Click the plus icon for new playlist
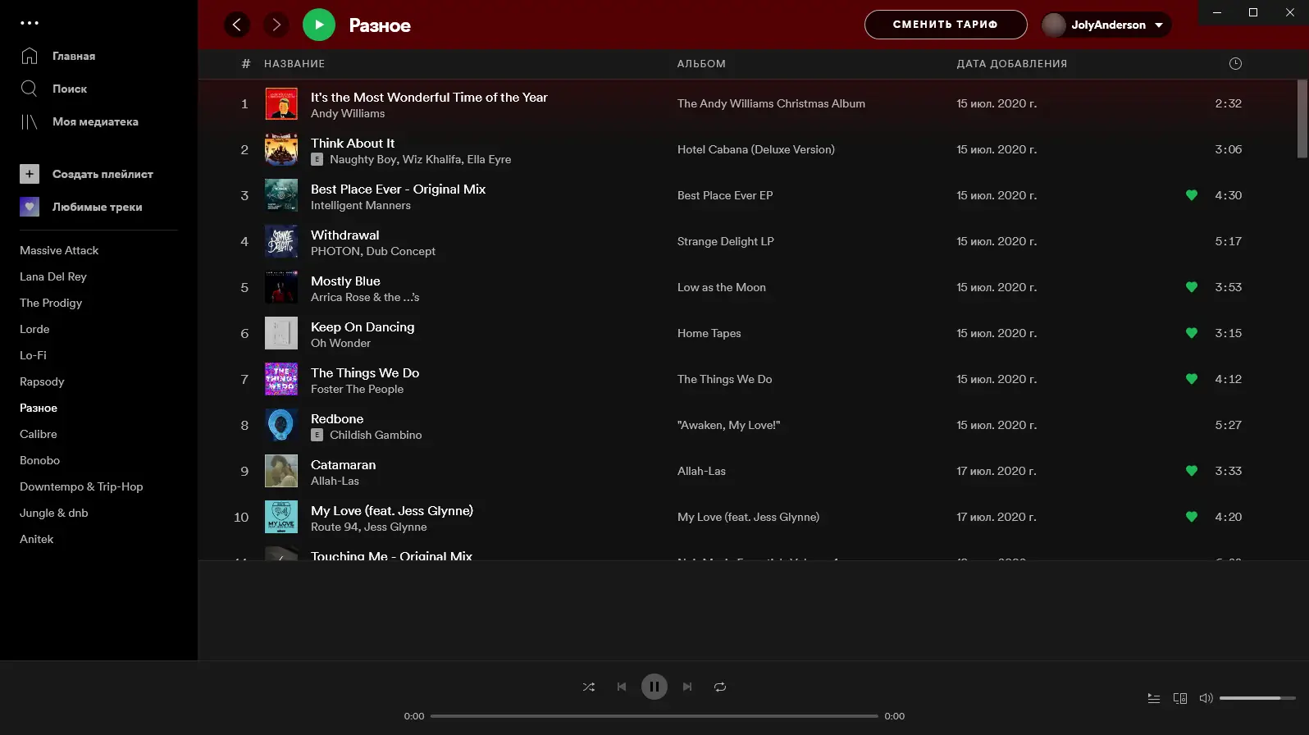Viewport: 1309px width, 735px height. (x=30, y=174)
